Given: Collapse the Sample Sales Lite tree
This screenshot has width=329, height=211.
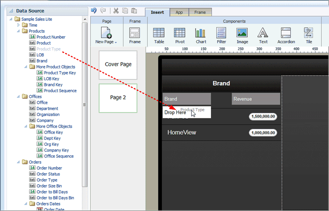Looking at the screenshot, I should coord(11,19).
